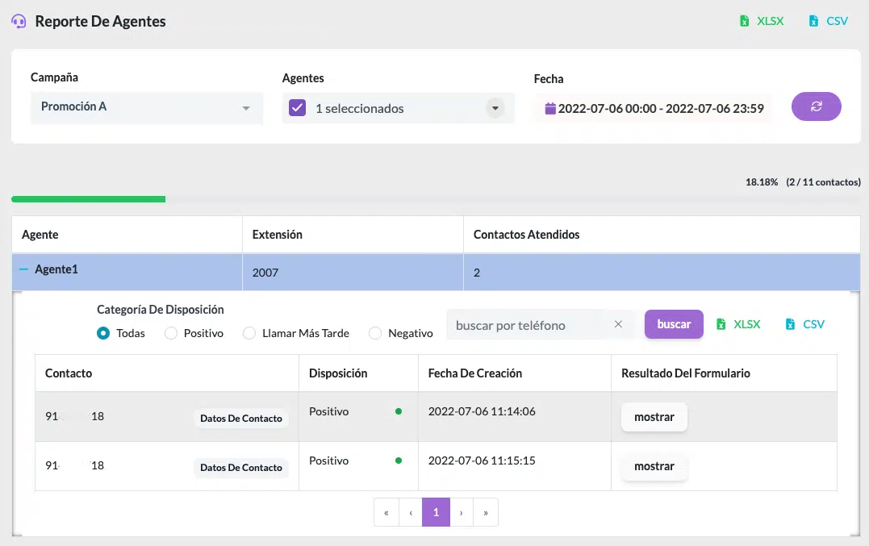Select the Positivo radio option
Image resolution: width=869 pixels, height=546 pixels.
(171, 333)
